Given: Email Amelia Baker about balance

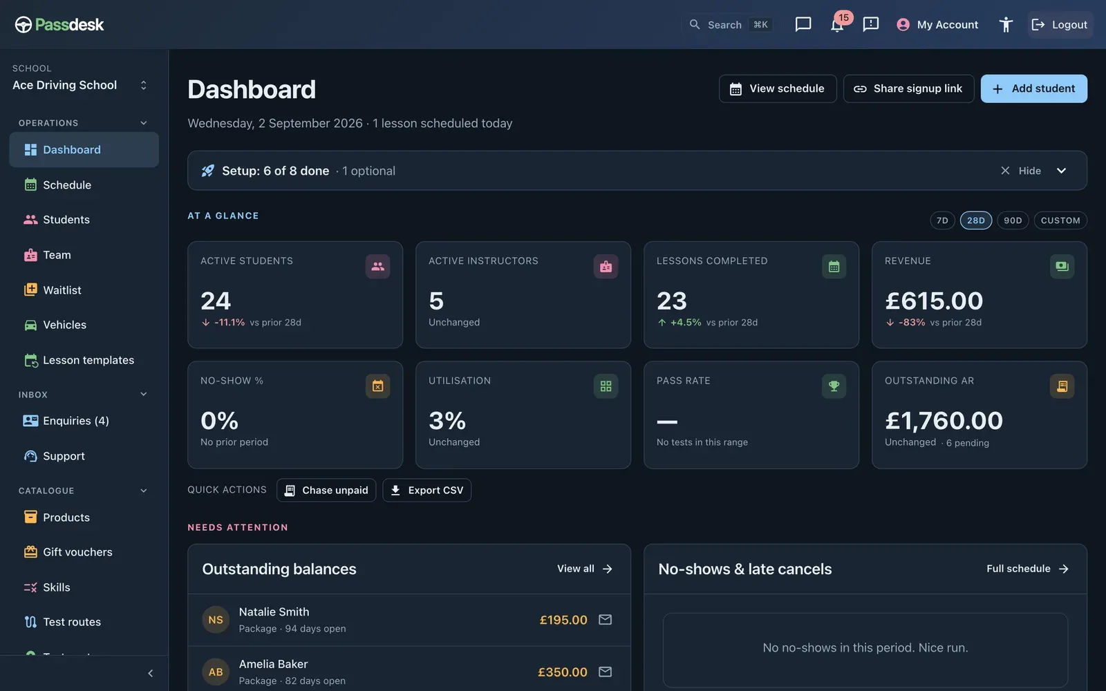Looking at the screenshot, I should point(605,672).
